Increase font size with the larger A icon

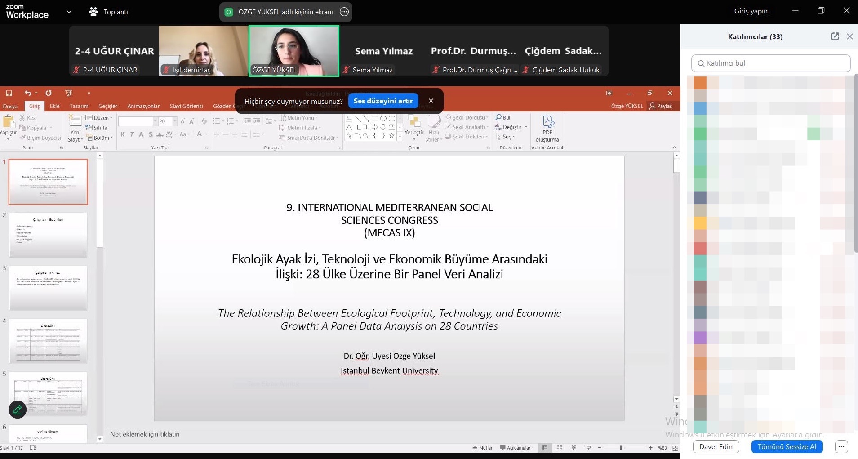tap(183, 121)
